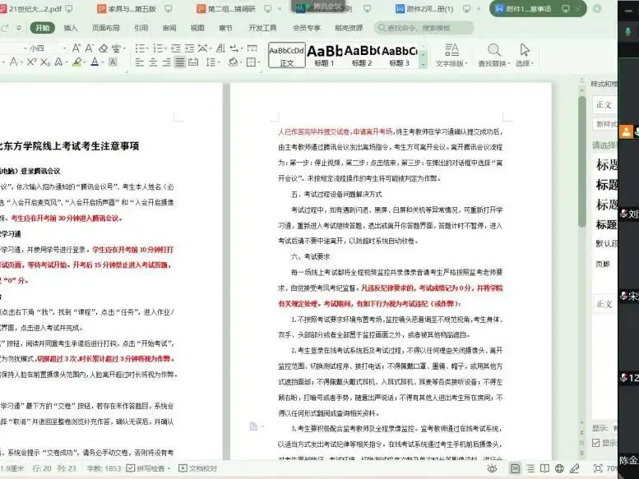Show or hide paragraph marks
The image size is (639, 479).
click(234, 48)
